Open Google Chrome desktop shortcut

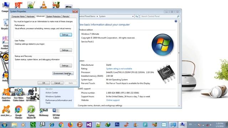click(19, 112)
